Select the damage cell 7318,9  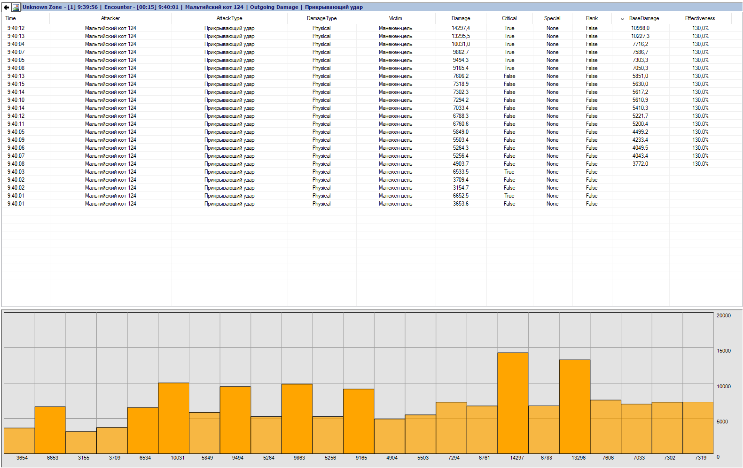tap(461, 84)
